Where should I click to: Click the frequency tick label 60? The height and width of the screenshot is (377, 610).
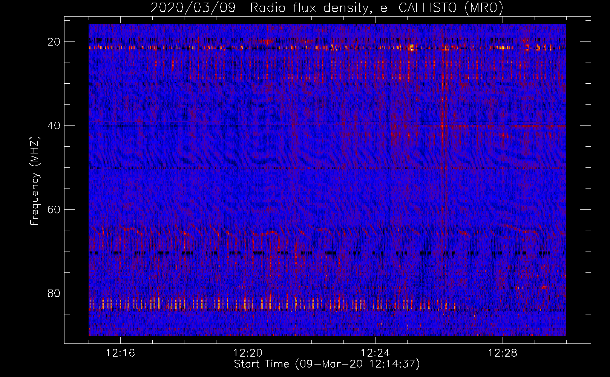[54, 209]
